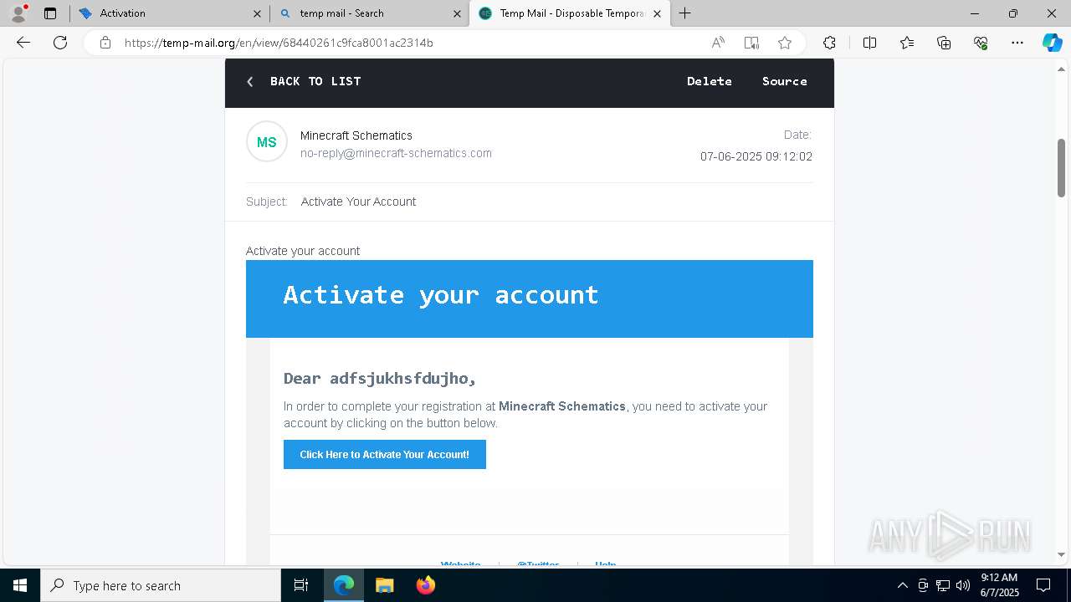Image resolution: width=1071 pixels, height=602 pixels.
Task: Open Read aloud in address bar
Action: click(x=718, y=43)
